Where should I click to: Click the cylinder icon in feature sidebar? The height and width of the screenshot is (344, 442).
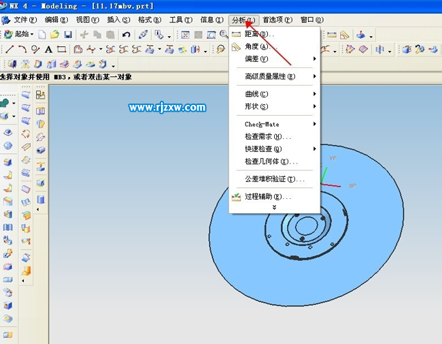(41, 200)
